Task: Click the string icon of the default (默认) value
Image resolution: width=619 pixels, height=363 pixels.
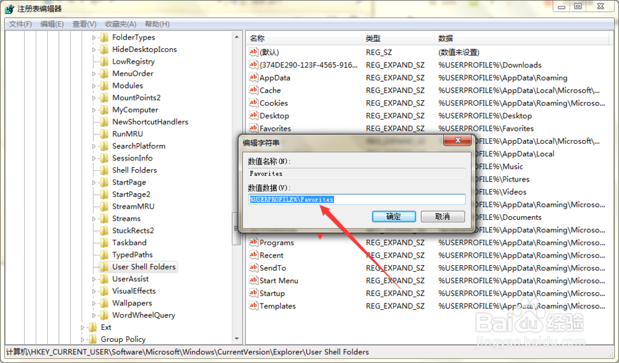Action: click(253, 52)
